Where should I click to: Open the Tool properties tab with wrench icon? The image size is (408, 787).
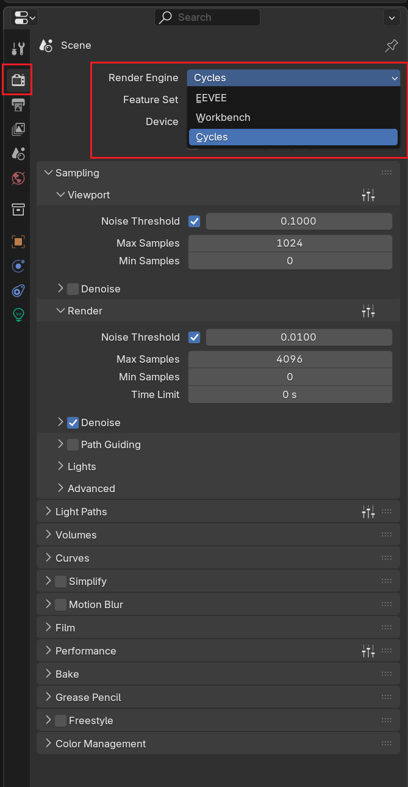click(x=18, y=49)
